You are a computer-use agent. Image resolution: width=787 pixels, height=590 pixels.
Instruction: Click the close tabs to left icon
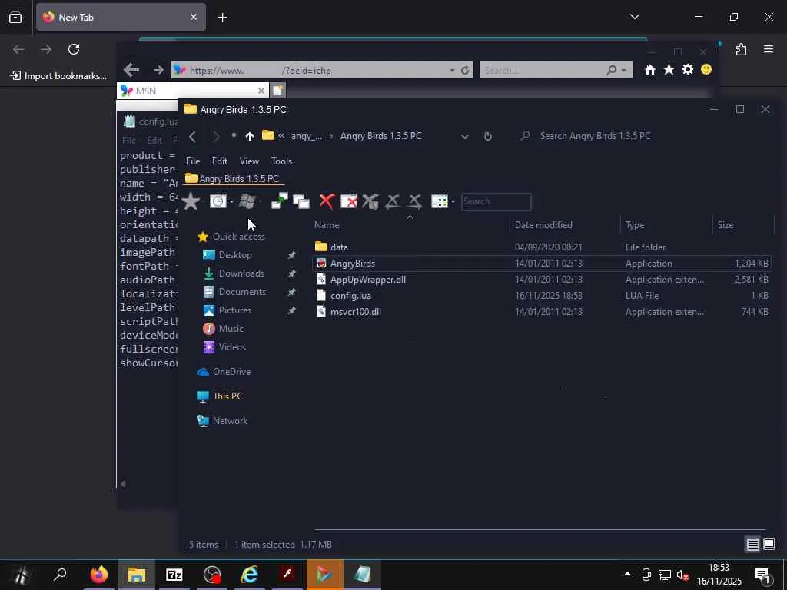393,201
